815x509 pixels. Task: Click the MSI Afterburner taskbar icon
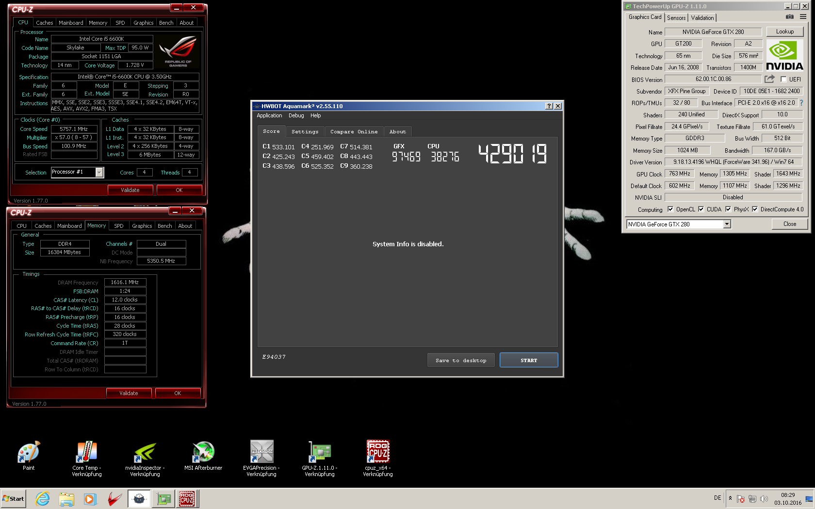pyautogui.click(x=114, y=499)
